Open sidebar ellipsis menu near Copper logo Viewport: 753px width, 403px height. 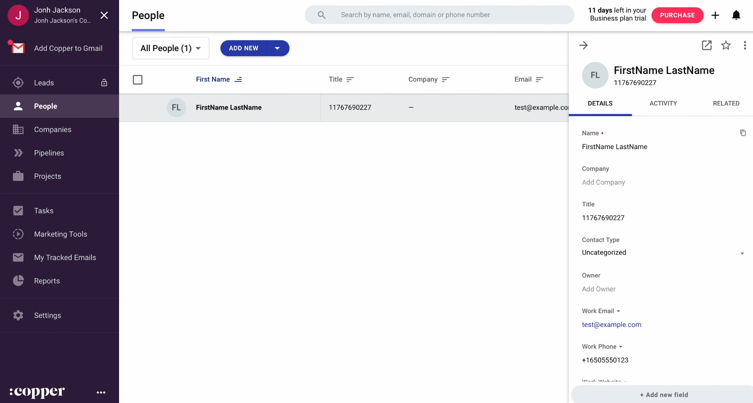[101, 393]
